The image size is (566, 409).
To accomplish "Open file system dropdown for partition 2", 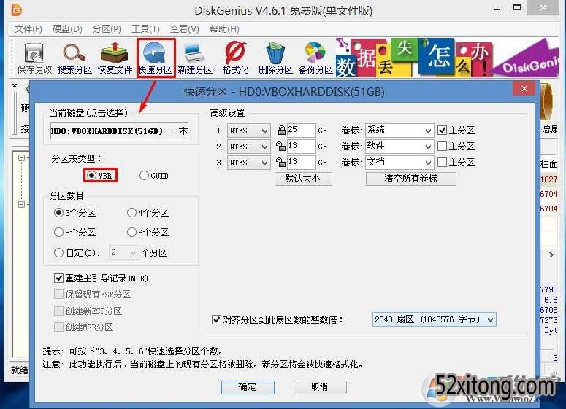I will click(249, 147).
